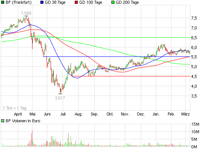Image resolution: width=202 pixels, height=149 pixels.
Task: Click the tallest red volume bar near Mai
Action: [x=32, y=138]
